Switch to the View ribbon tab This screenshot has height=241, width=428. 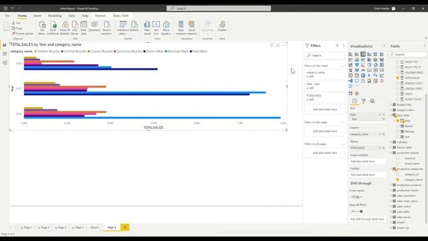click(x=72, y=15)
